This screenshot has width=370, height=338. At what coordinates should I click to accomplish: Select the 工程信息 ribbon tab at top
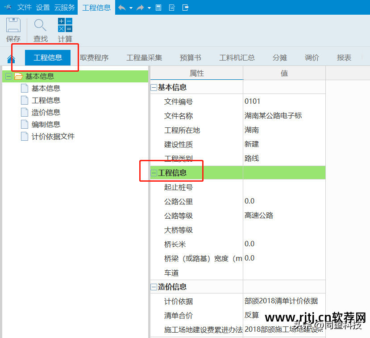point(96,8)
